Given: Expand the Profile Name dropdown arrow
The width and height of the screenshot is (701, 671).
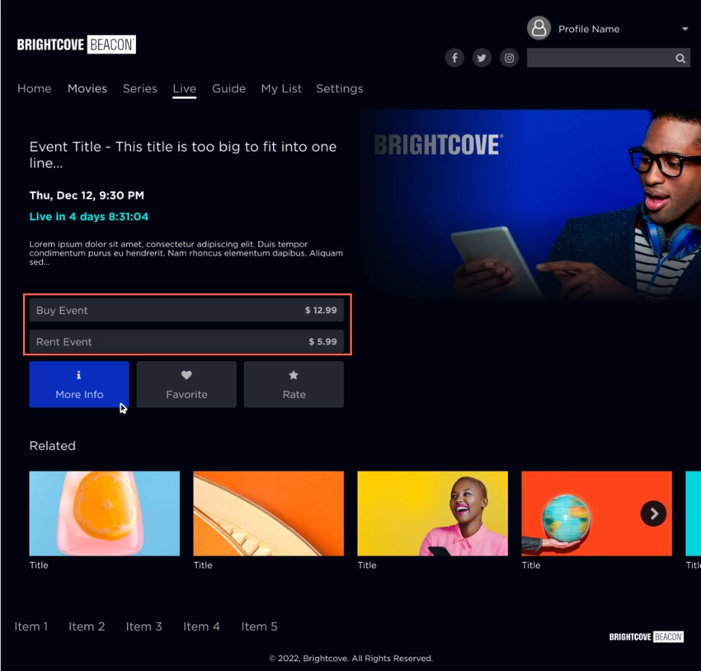Looking at the screenshot, I should [x=685, y=29].
